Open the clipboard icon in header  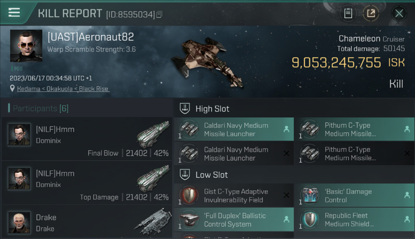[348, 13]
